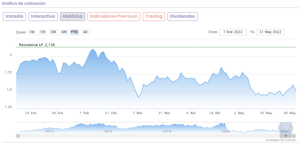Click the navigator scrollbar right arrow
This screenshot has width=301, height=145.
(x=294, y=136)
